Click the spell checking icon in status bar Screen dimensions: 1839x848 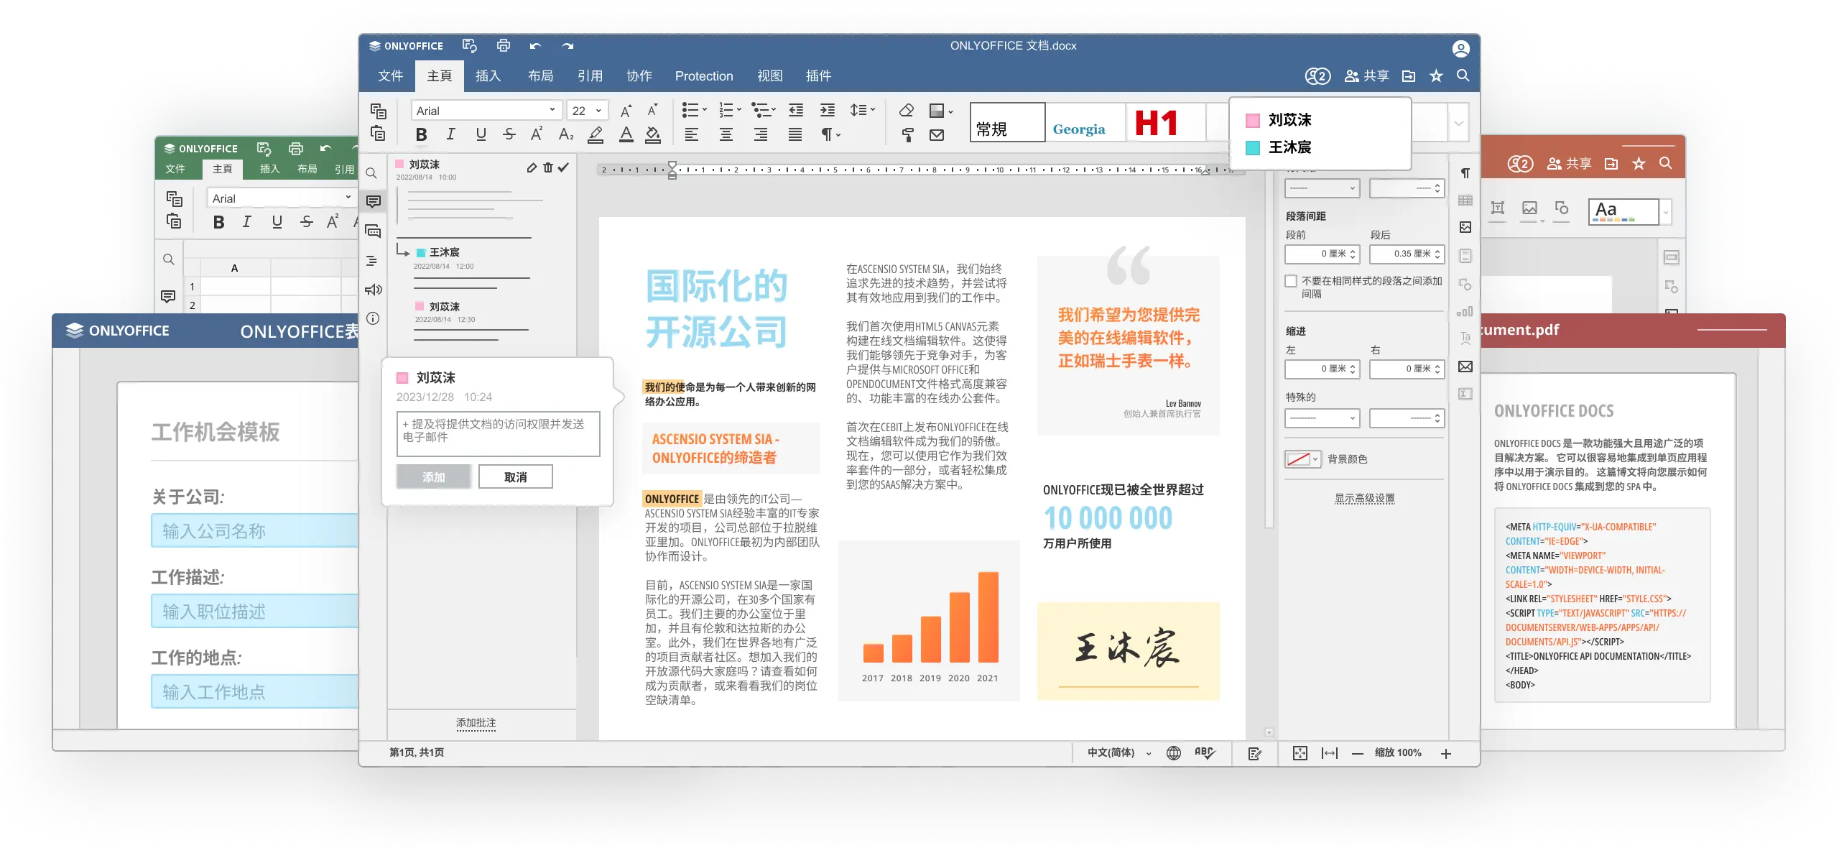pyautogui.click(x=1204, y=752)
